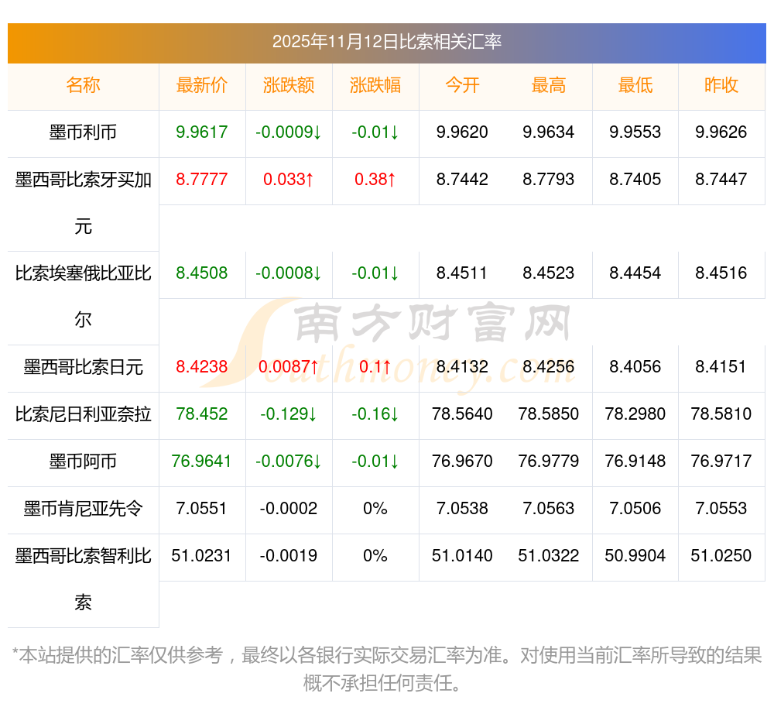774x707 pixels.
Task: Click high value 8.7793
Action: point(549,179)
